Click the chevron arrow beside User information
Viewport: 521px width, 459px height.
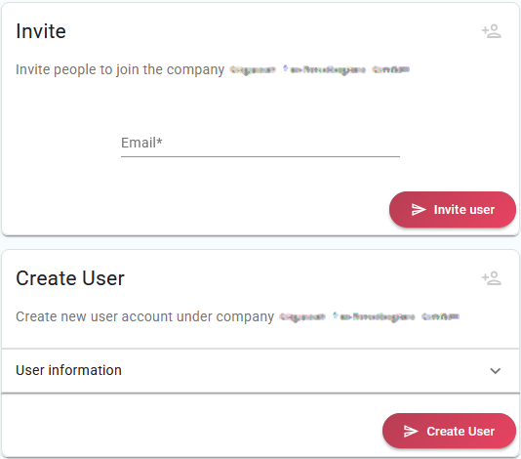[495, 370]
